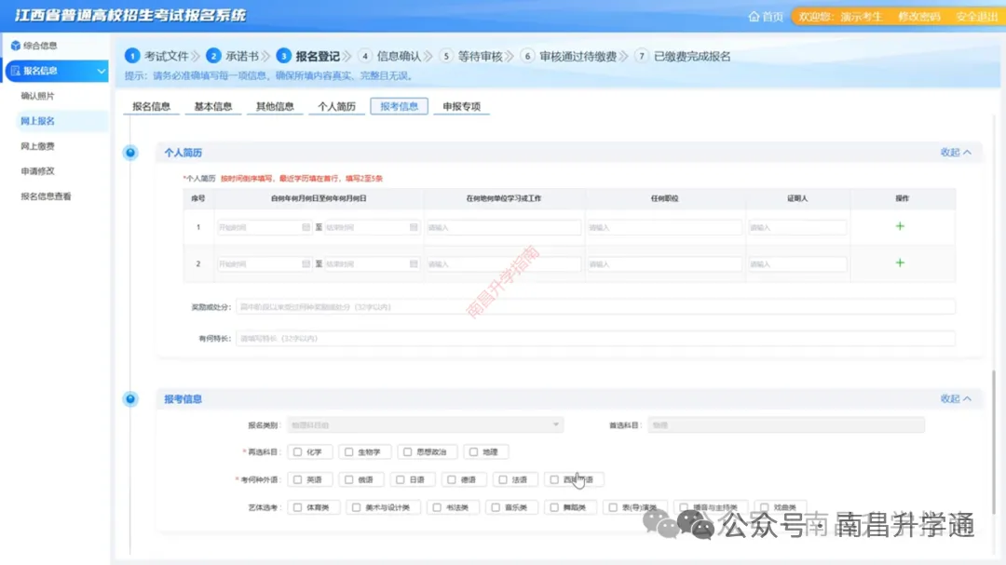Open 综合信息 cube icon in sidebar

(16, 46)
